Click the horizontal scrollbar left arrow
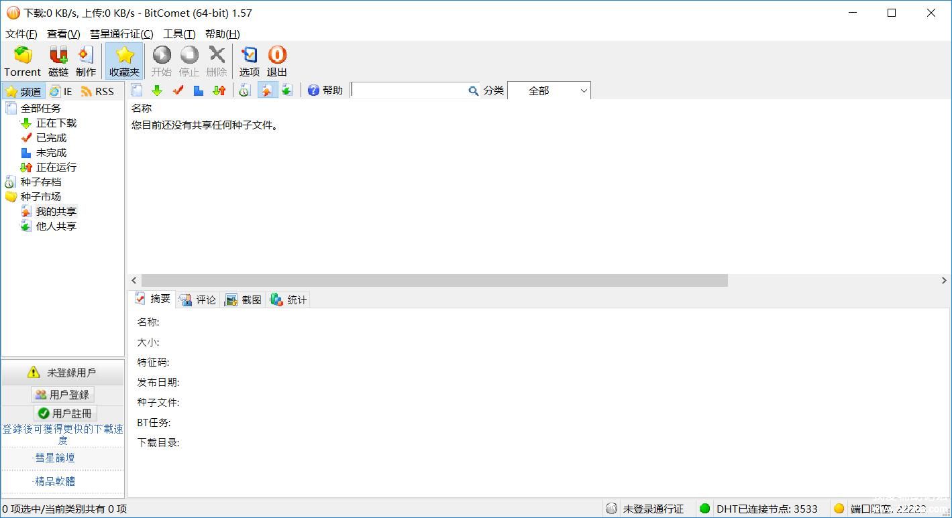 (134, 280)
